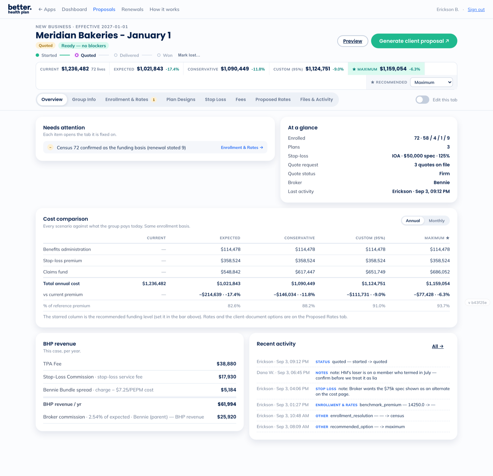Select Annual cost comparison view
The height and width of the screenshot is (476, 493).
[x=413, y=221]
